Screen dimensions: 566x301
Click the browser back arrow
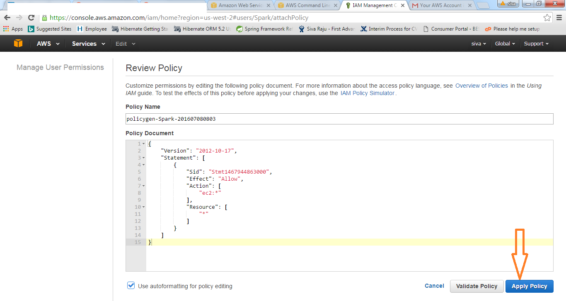click(x=7, y=18)
